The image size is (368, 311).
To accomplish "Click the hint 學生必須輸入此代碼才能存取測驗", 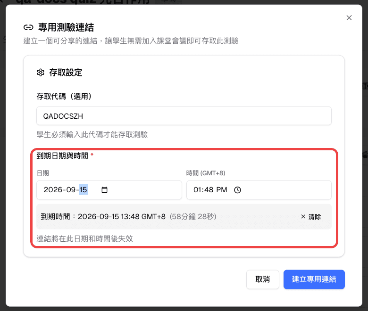I will tap(92, 135).
